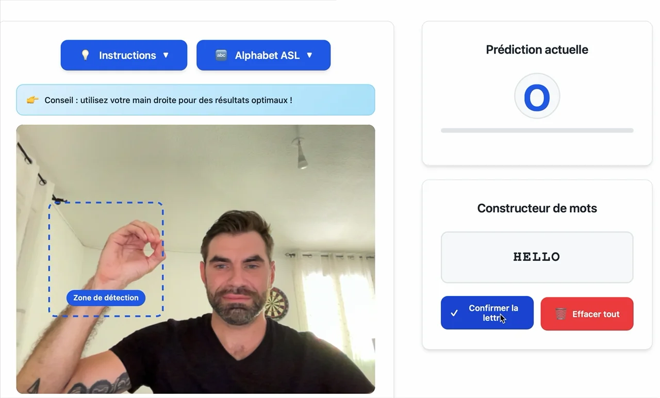Expand the Alphabet ASL dropdown arrow
This screenshot has width=660, height=398.
[309, 55]
